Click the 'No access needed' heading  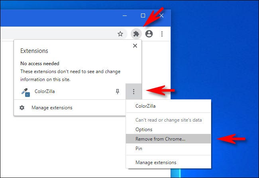pos(40,64)
